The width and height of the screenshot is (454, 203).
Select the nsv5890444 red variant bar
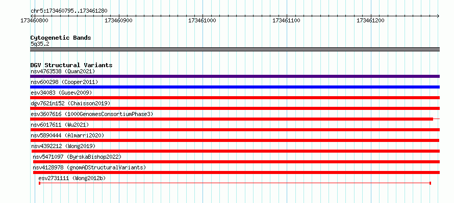coord(235,140)
